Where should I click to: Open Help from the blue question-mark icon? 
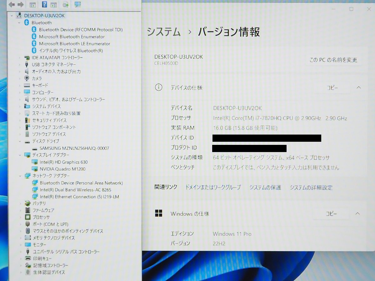coord(44,4)
